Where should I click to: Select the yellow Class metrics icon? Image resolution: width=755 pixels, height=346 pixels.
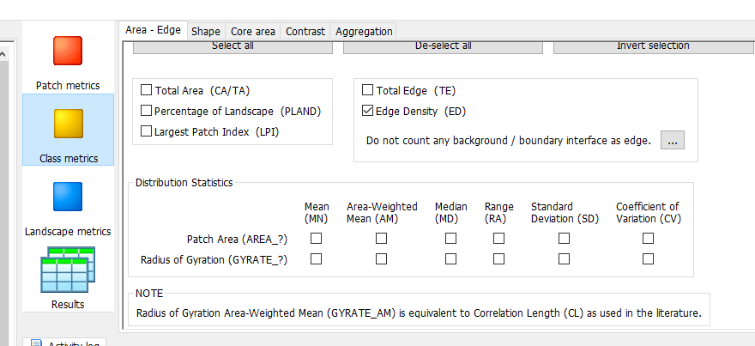(68, 124)
